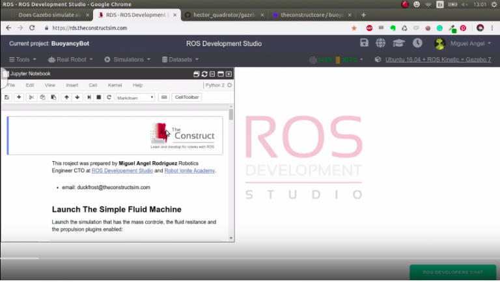Click the Launch The Simple Fluid Machine heading

tap(117, 209)
